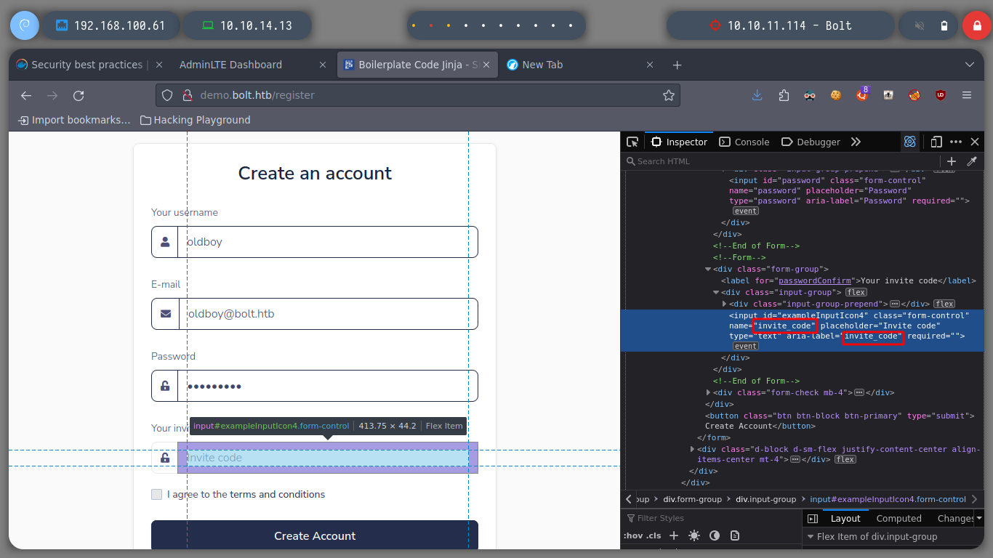Open the Extensions puzzle icon
The width and height of the screenshot is (993, 558).
point(783,95)
